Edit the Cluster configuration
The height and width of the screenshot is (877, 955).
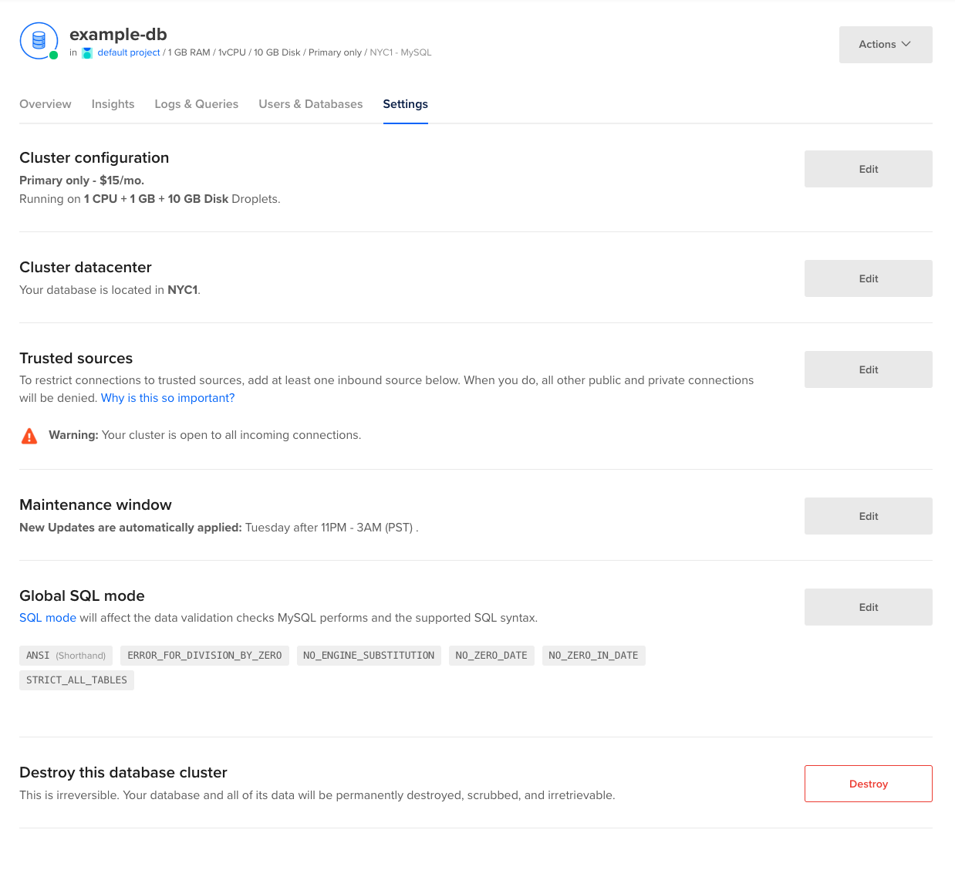[868, 169]
